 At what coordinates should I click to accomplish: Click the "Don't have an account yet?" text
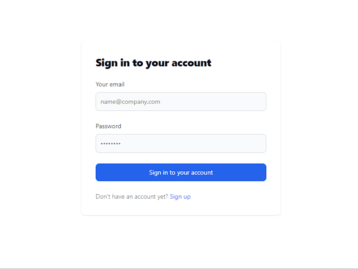(132, 196)
